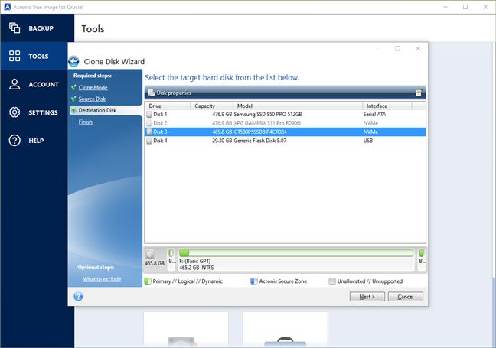Image resolution: width=496 pixels, height=348 pixels.
Task: Select the Tools grid icon
Action: tap(15, 56)
